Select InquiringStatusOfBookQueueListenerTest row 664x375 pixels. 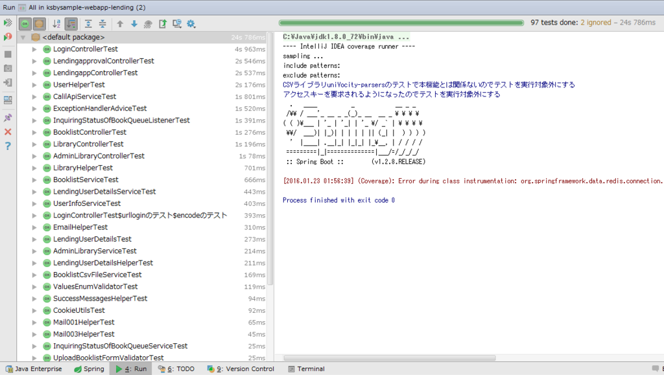[142, 120]
